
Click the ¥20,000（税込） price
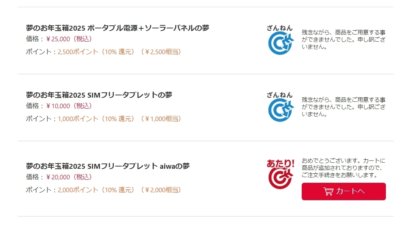69,177
